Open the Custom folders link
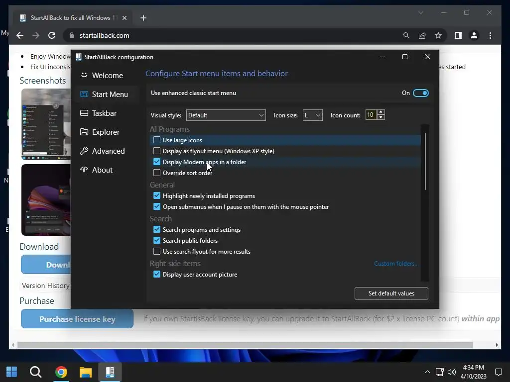Screen dimensions: 510x382 396,264
